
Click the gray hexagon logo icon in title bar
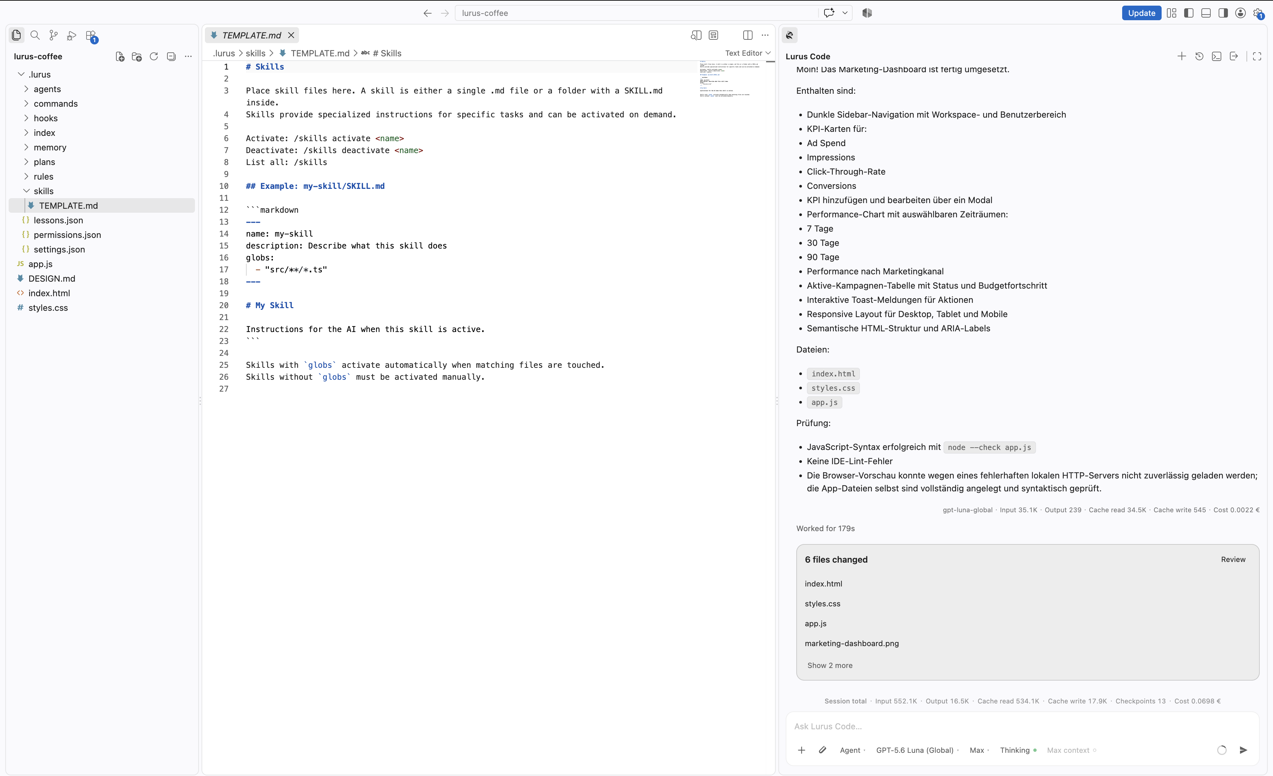(867, 13)
